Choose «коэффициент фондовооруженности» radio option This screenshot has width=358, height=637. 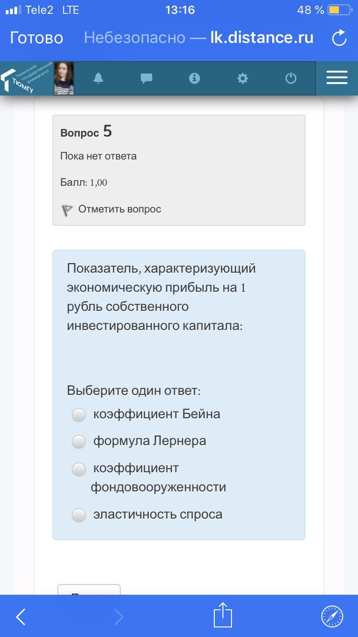pyautogui.click(x=79, y=469)
